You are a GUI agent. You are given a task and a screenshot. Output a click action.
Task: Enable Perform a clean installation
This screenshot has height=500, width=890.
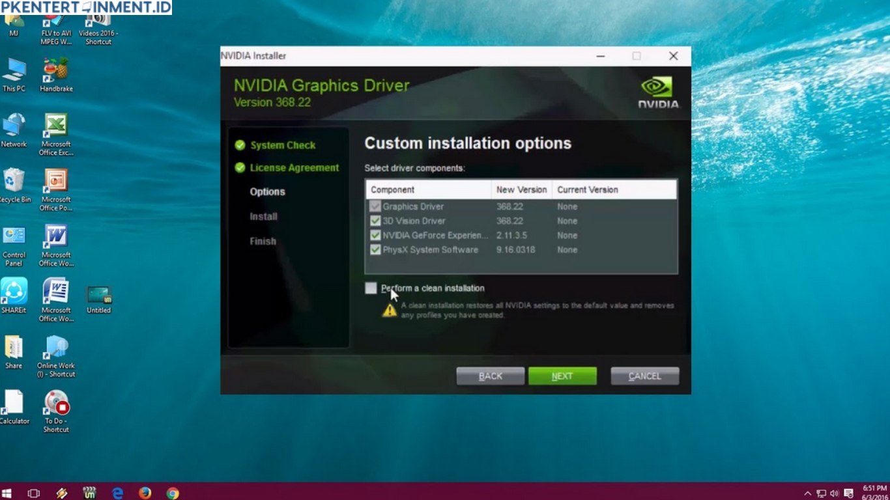click(x=371, y=288)
